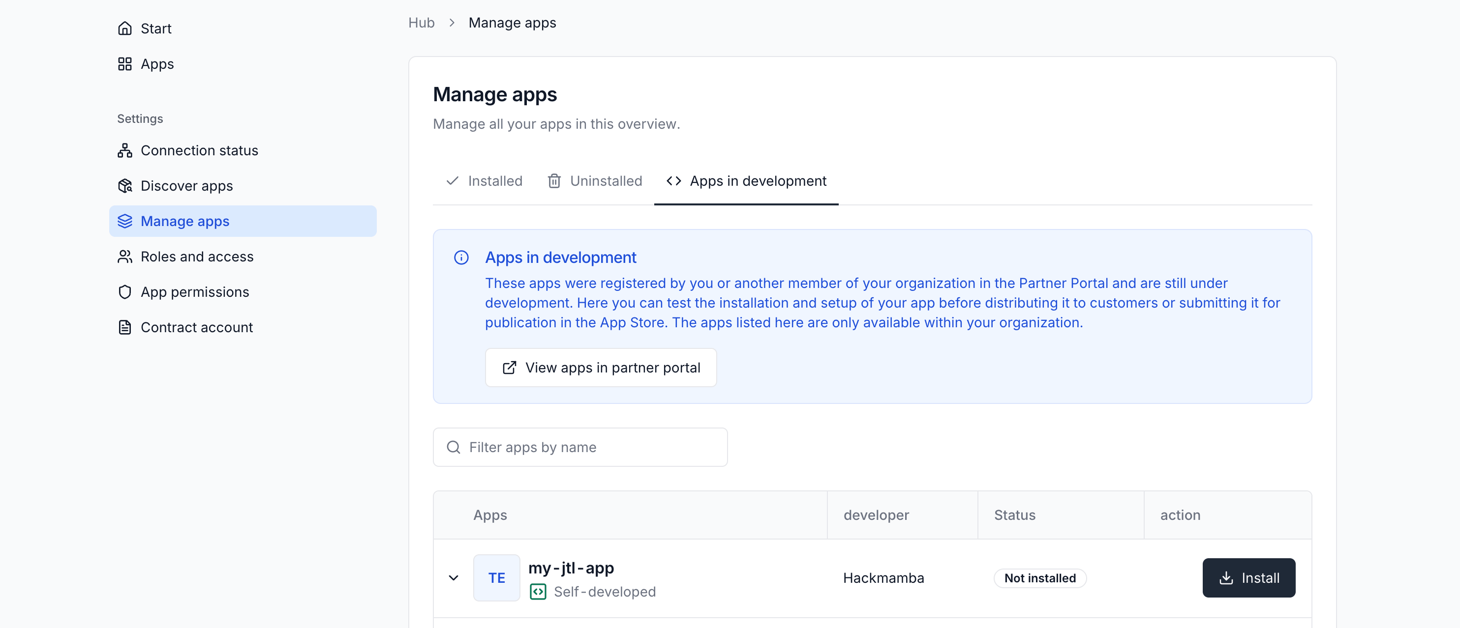The height and width of the screenshot is (628, 1460).
Task: Click the magnifier icon in filter field
Action: point(454,447)
